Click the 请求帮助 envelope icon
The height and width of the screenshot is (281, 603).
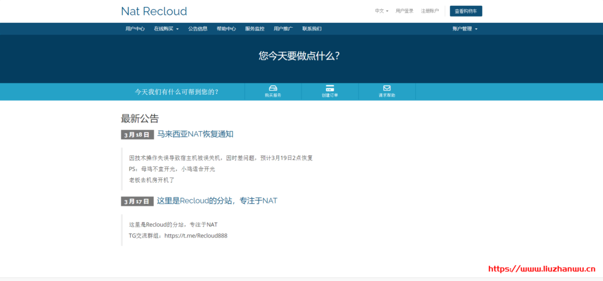[387, 88]
